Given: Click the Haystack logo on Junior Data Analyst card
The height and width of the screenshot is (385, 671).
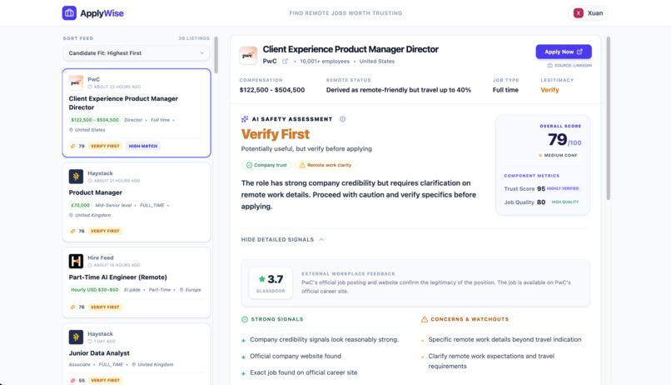Looking at the screenshot, I should tap(76, 337).
